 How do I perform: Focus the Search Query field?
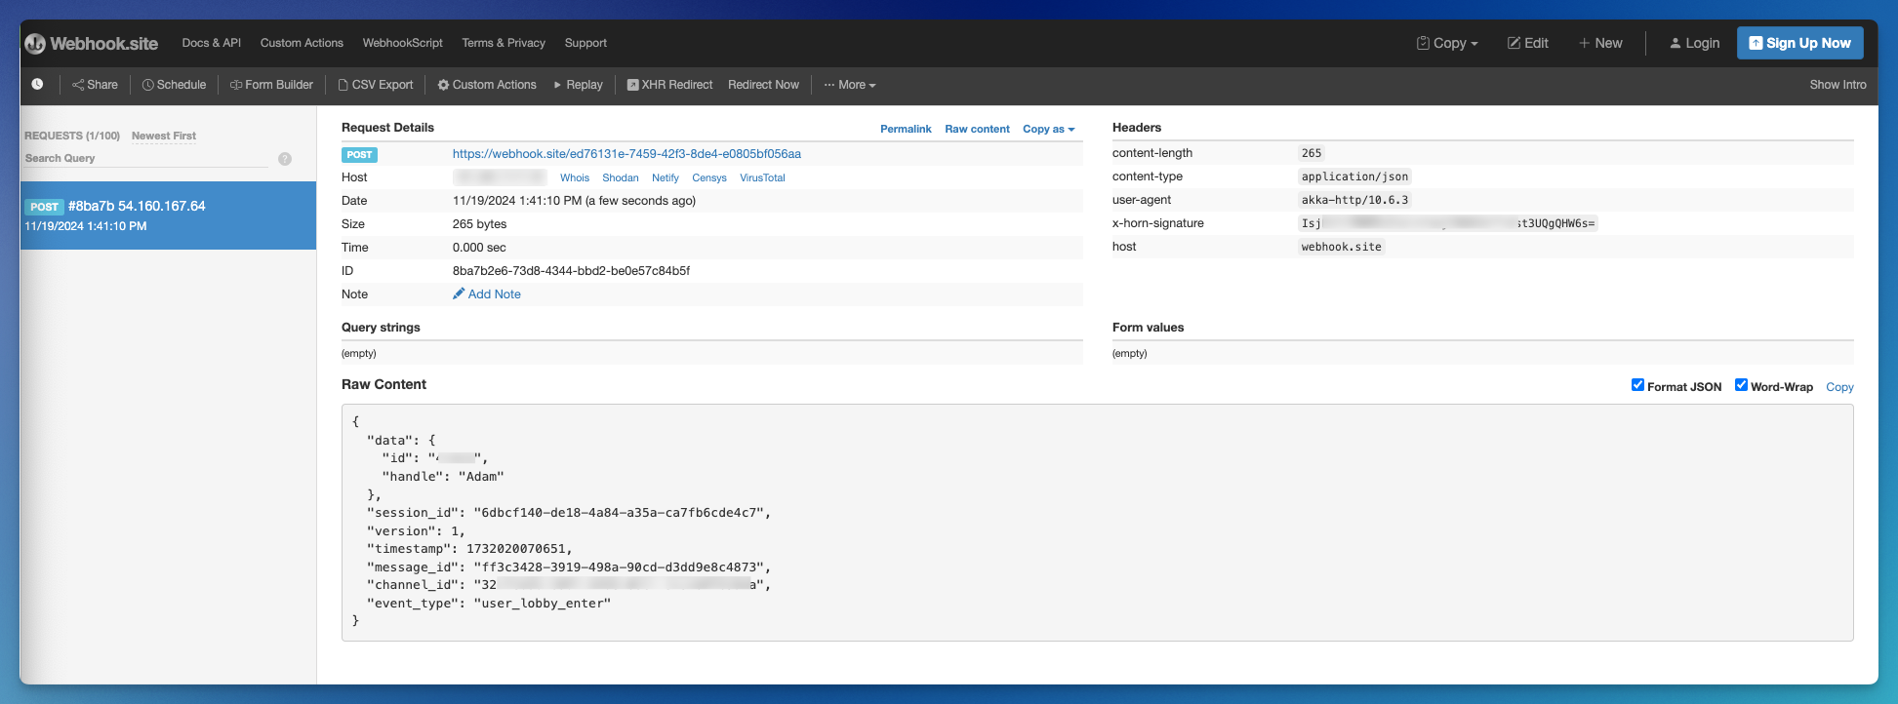point(146,158)
